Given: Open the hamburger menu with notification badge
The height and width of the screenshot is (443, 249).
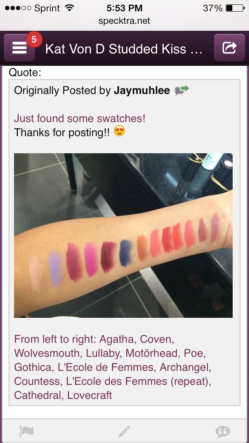Looking at the screenshot, I should [x=19, y=48].
